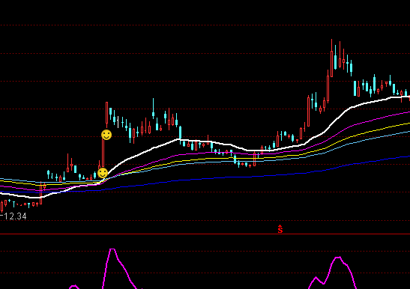Click the 12.34 low price label

[x=15, y=216]
